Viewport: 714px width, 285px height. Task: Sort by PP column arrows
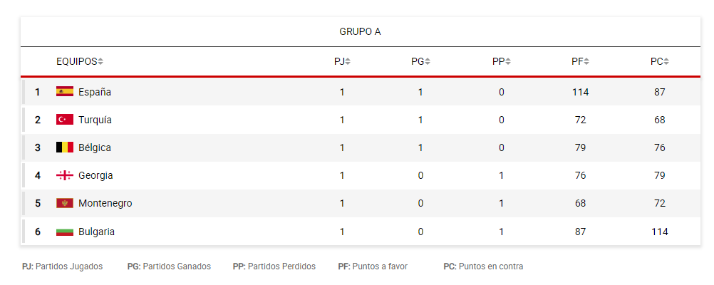508,62
